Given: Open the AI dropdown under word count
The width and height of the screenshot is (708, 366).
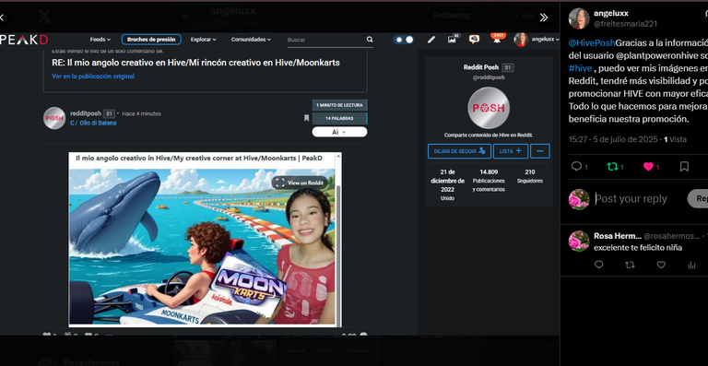Looking at the screenshot, I should [x=339, y=132].
